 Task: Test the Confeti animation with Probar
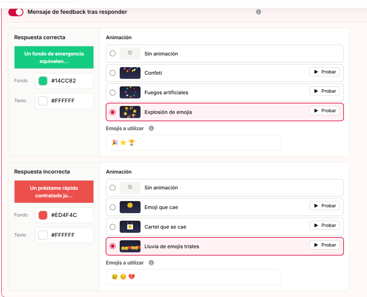pos(324,72)
